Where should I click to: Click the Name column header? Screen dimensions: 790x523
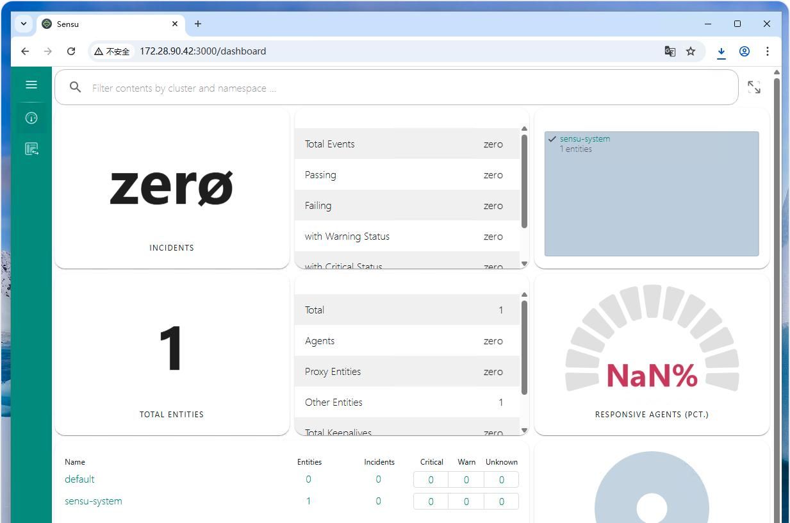75,461
